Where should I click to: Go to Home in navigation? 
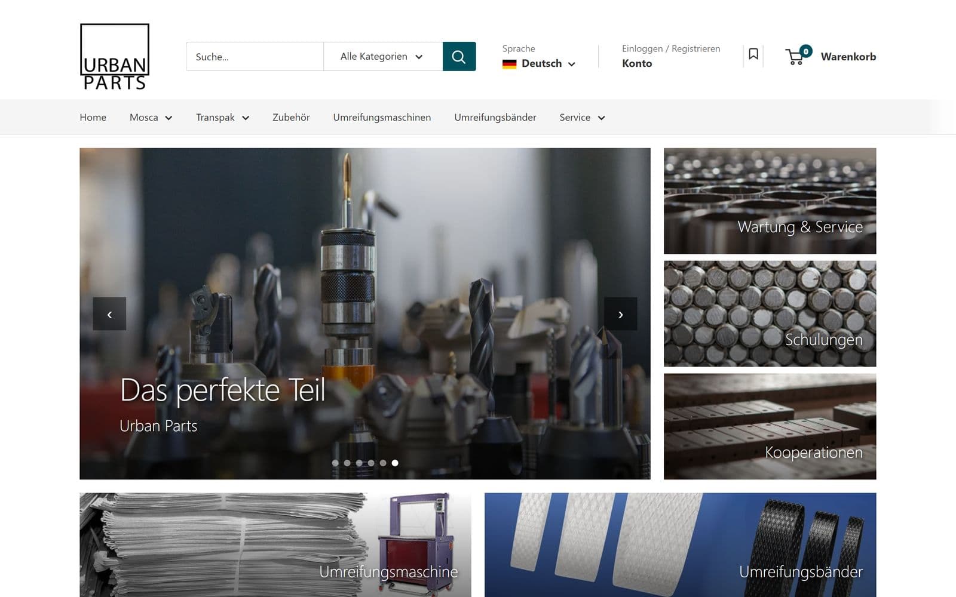pos(93,118)
